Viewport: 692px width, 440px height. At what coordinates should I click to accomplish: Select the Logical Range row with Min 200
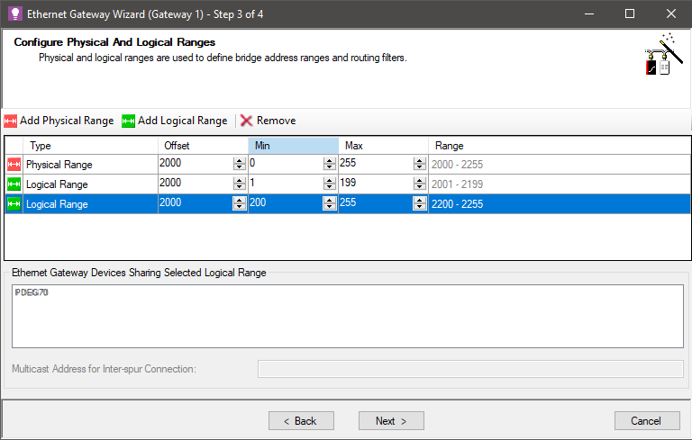(57, 204)
